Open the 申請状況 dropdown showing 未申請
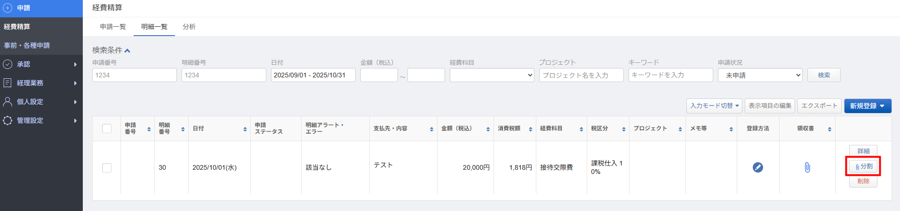The image size is (900, 211). [760, 75]
